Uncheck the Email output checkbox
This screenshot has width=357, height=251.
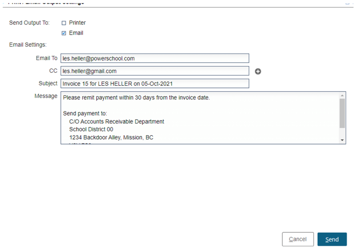coord(64,33)
